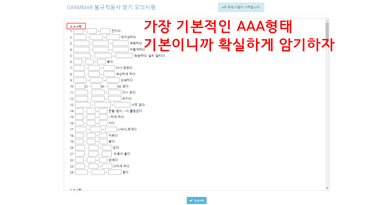The height and width of the screenshot is (205, 391).
Task: Focus first input box of row 24
Action: (x=81, y=172)
